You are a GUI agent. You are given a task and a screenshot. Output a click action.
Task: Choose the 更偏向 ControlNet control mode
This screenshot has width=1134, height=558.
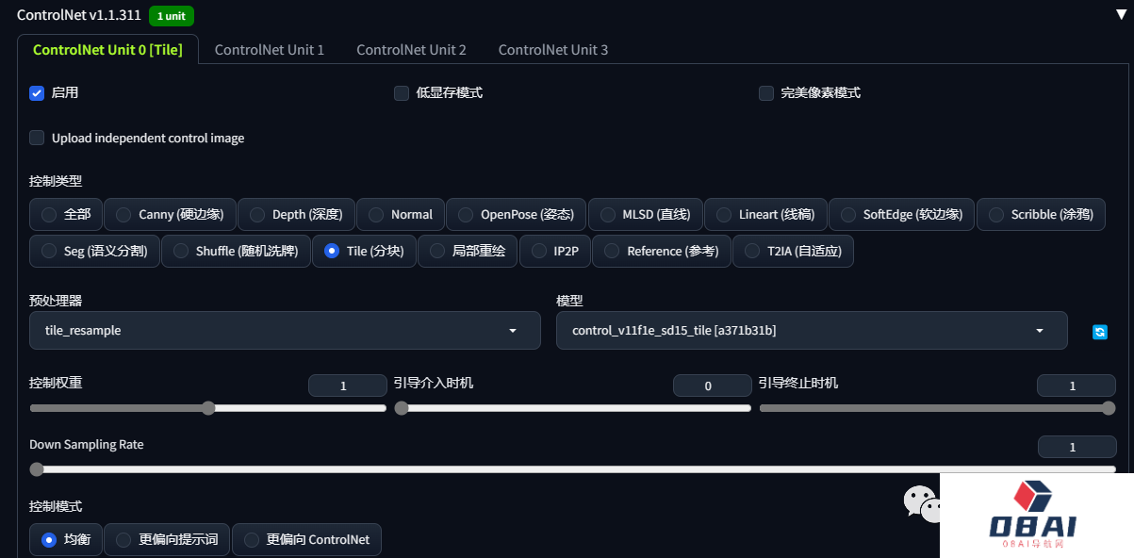click(x=306, y=540)
